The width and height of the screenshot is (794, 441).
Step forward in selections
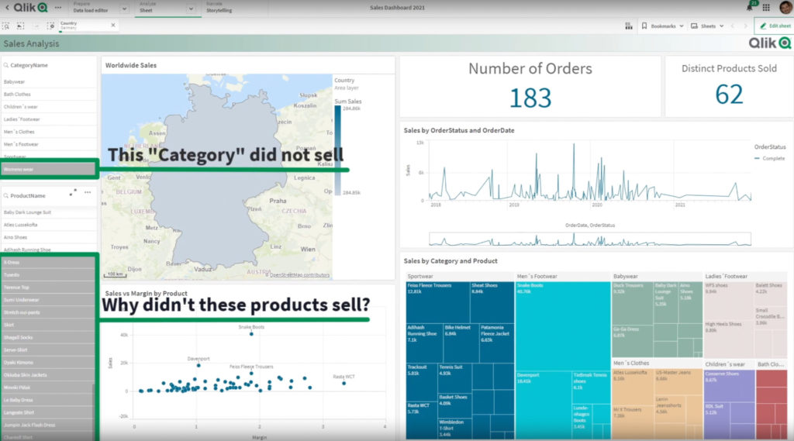(x=36, y=26)
